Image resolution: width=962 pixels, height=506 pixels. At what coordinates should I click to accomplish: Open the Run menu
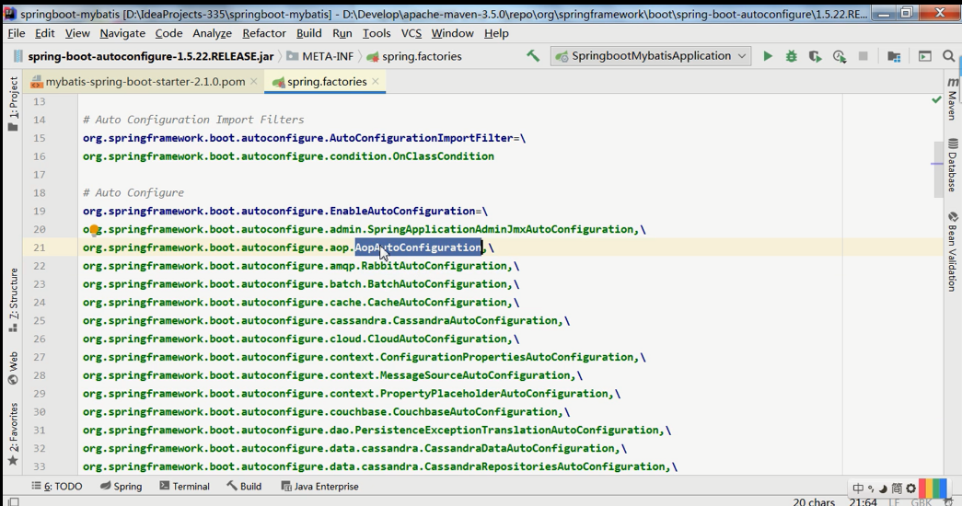342,33
